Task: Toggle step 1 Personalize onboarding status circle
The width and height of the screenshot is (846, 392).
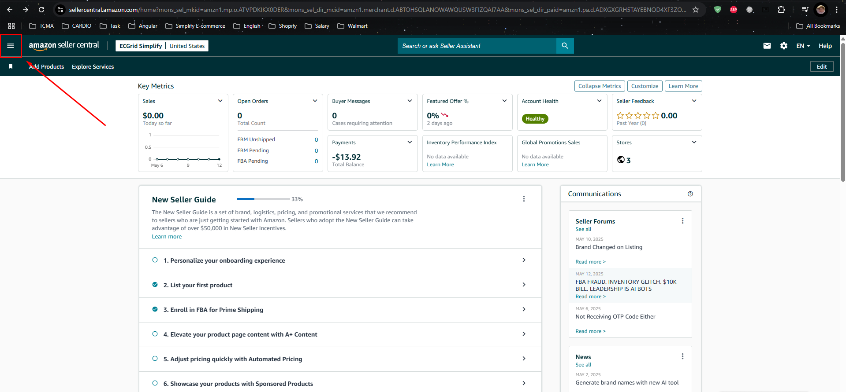Action: click(x=155, y=260)
